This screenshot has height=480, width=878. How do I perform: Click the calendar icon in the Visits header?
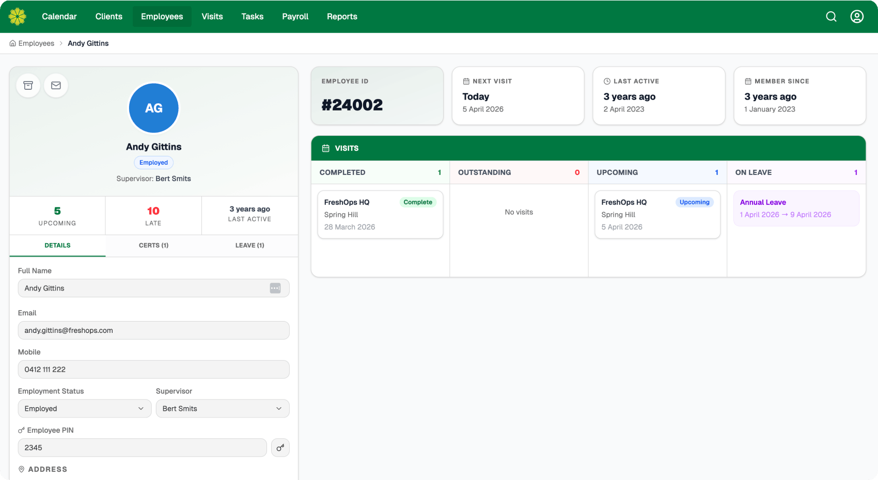325,148
